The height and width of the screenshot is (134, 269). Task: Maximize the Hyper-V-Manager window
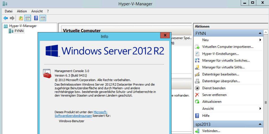(253, 3)
